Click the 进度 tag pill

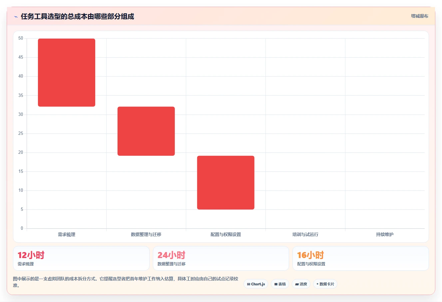[x=301, y=284]
